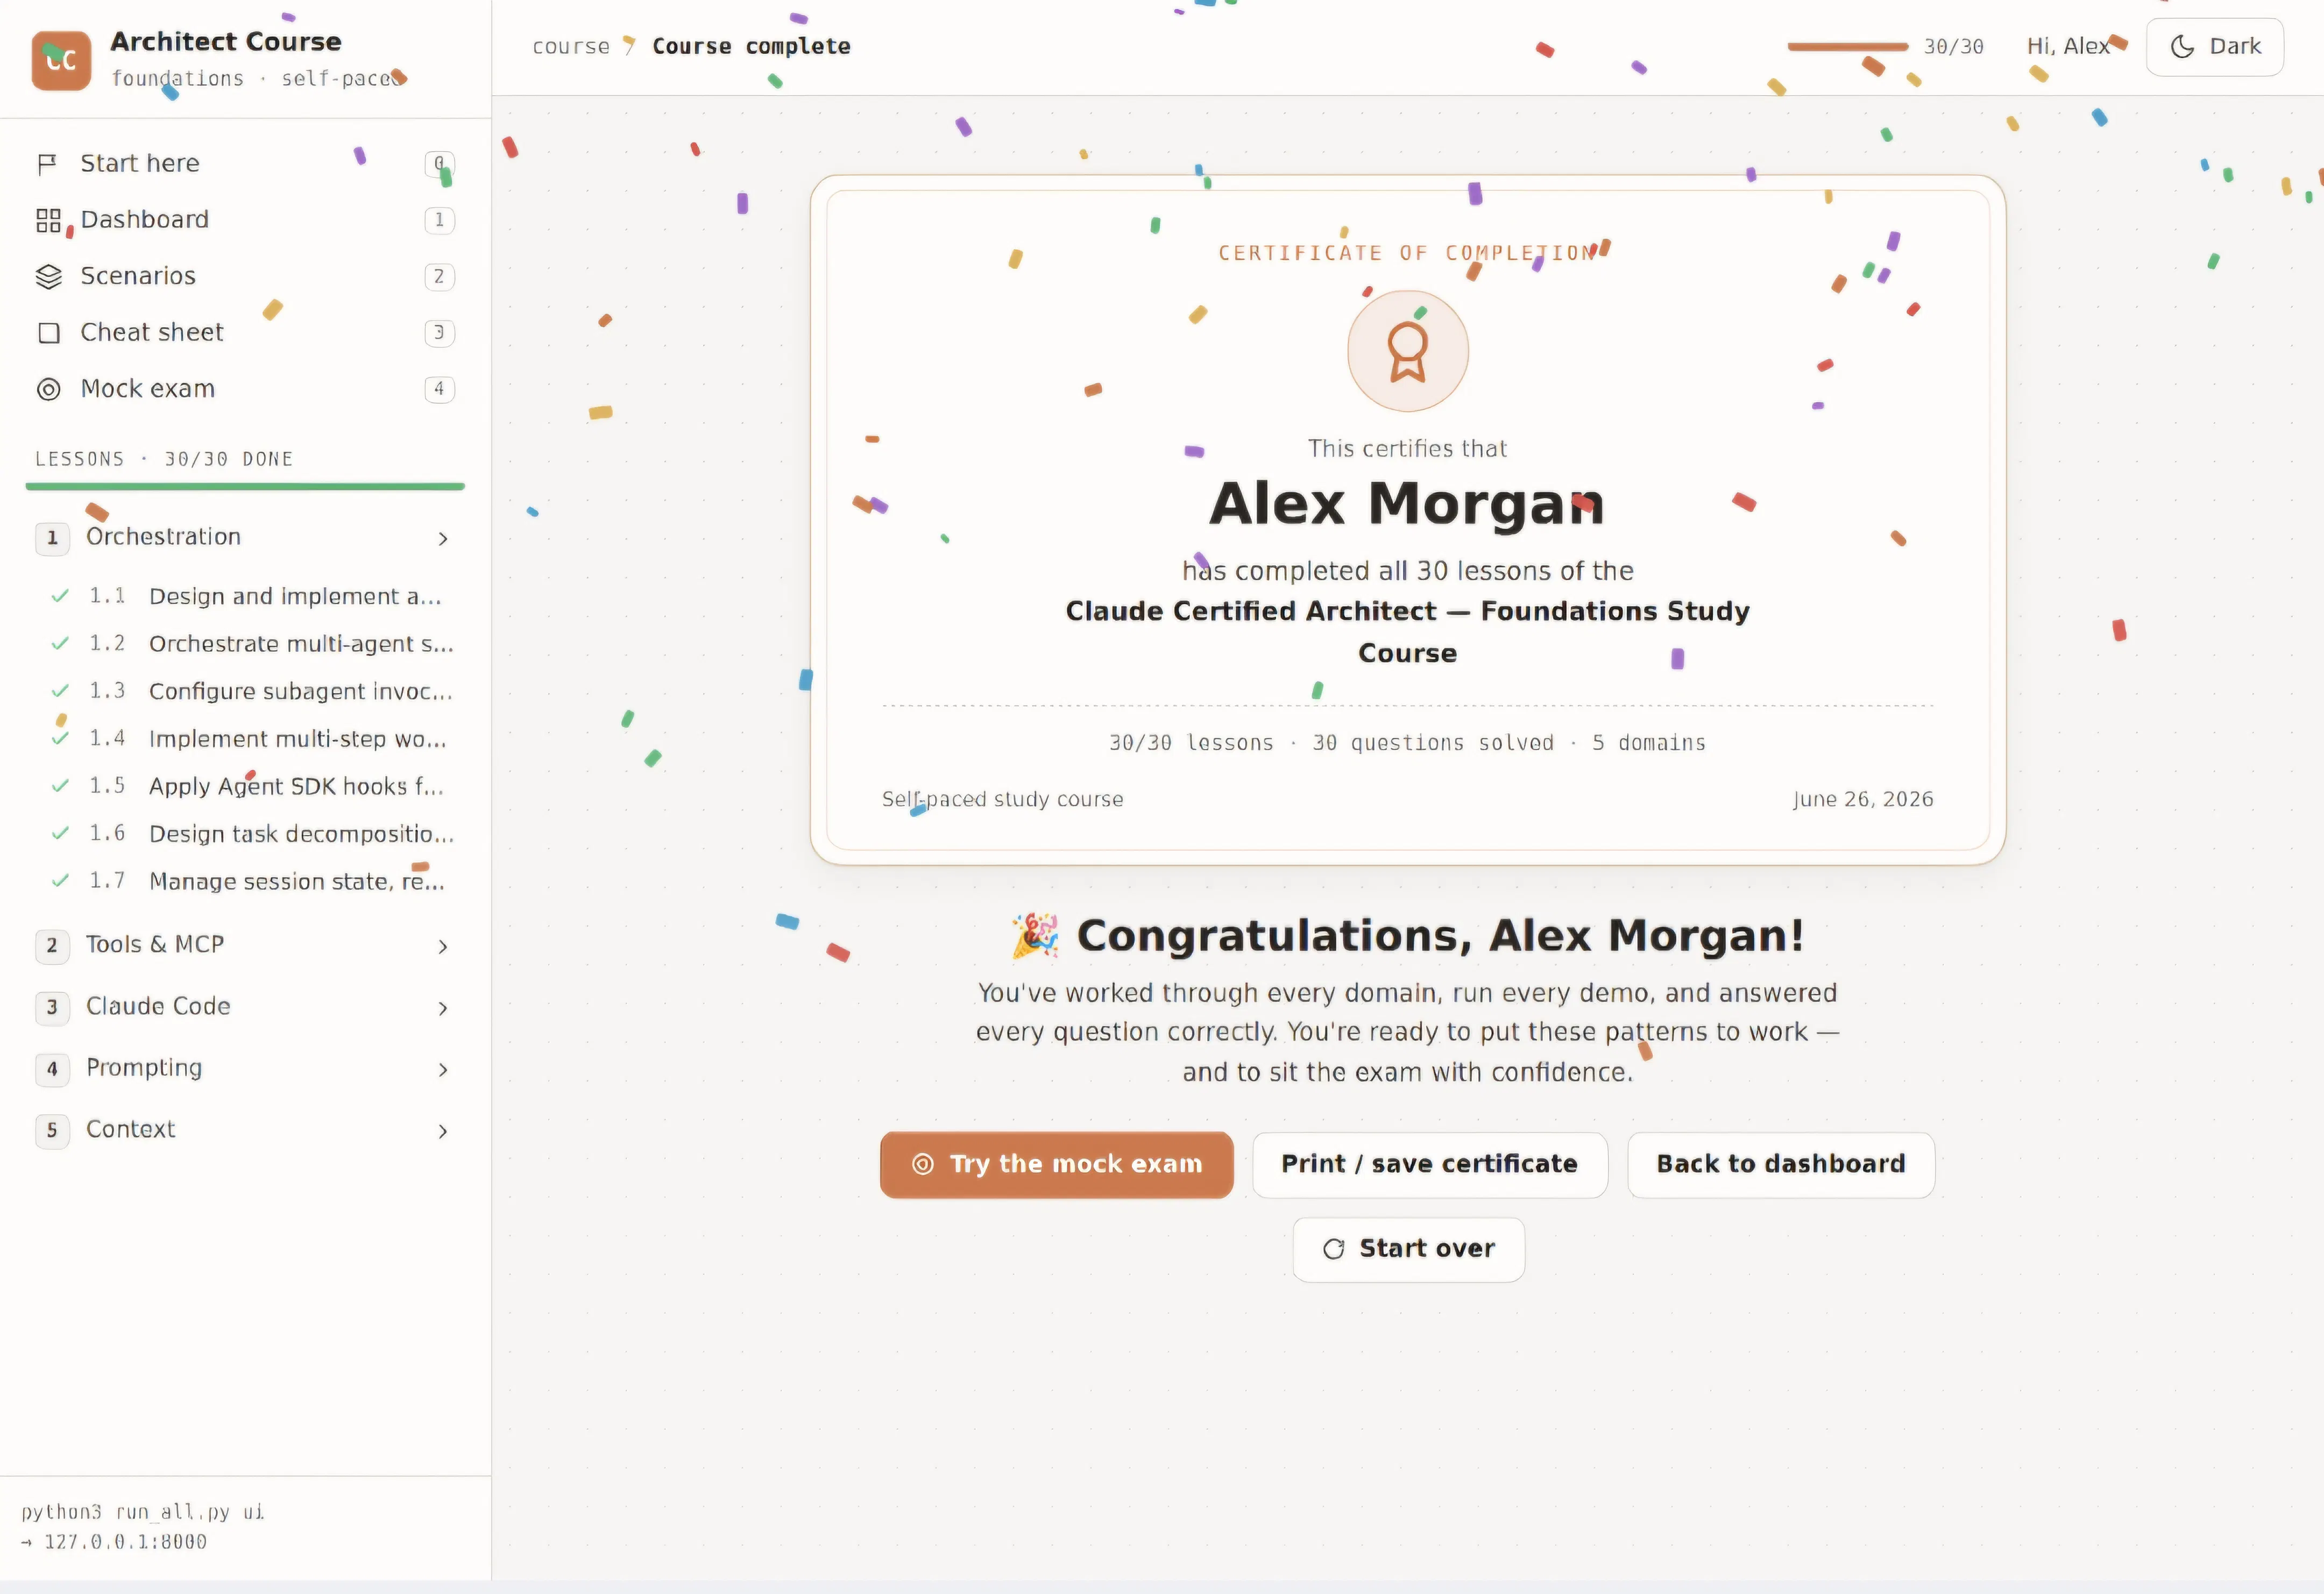Click the Start here flag icon
The height and width of the screenshot is (1594, 2324).
47,164
